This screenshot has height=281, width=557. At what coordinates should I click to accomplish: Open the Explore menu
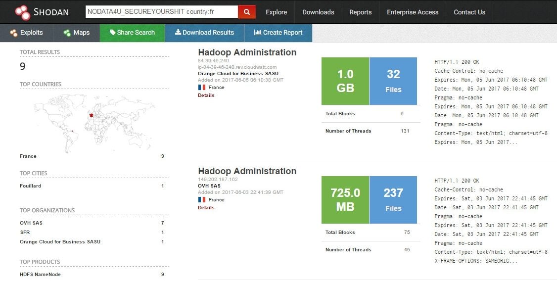coord(277,12)
